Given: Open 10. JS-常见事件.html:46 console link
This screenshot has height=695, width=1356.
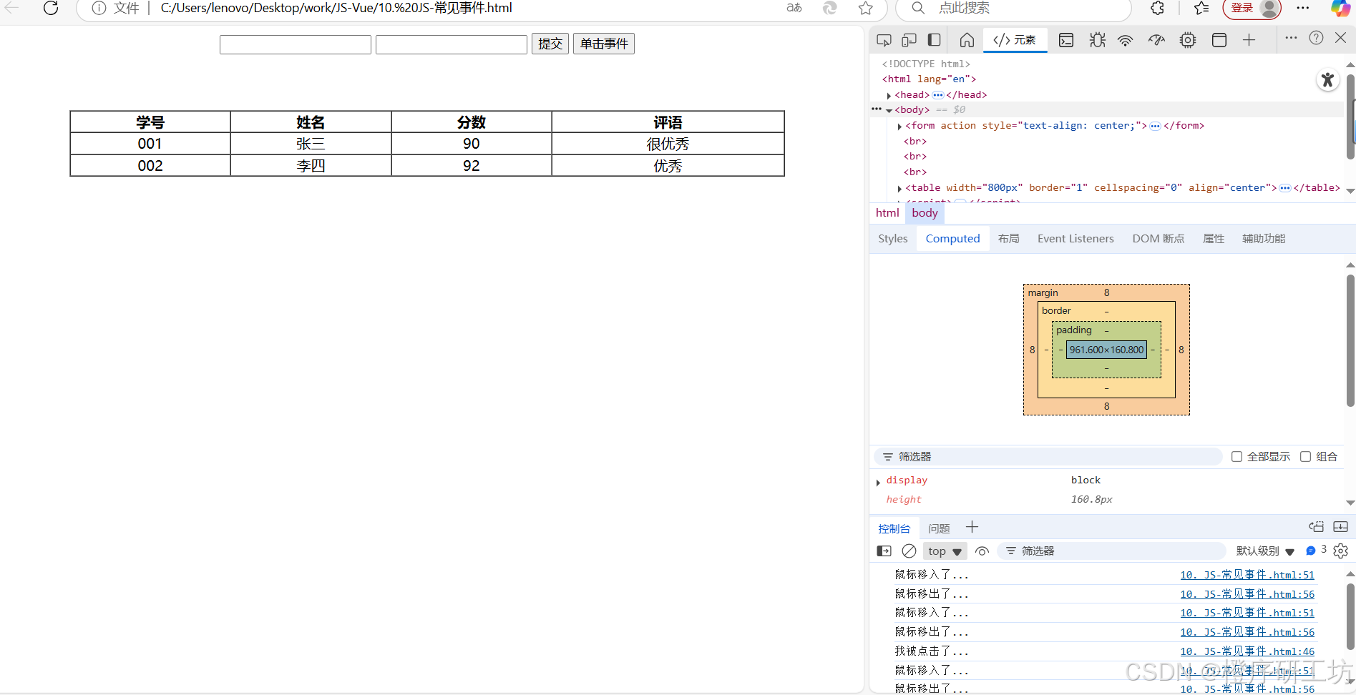Looking at the screenshot, I should [1247, 651].
